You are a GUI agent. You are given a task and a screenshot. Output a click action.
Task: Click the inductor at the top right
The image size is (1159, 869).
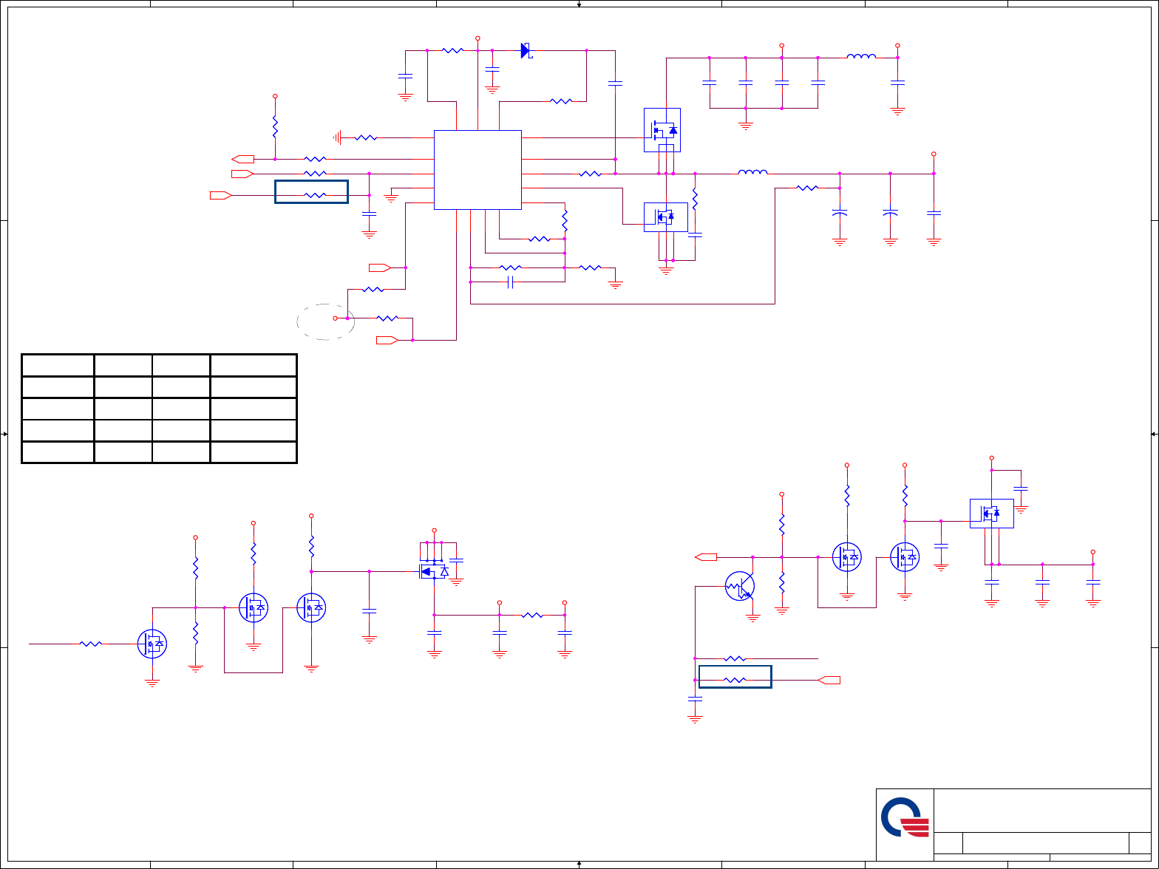(861, 55)
